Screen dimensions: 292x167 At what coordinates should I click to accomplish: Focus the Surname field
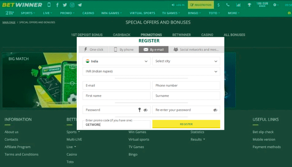tap(186, 96)
